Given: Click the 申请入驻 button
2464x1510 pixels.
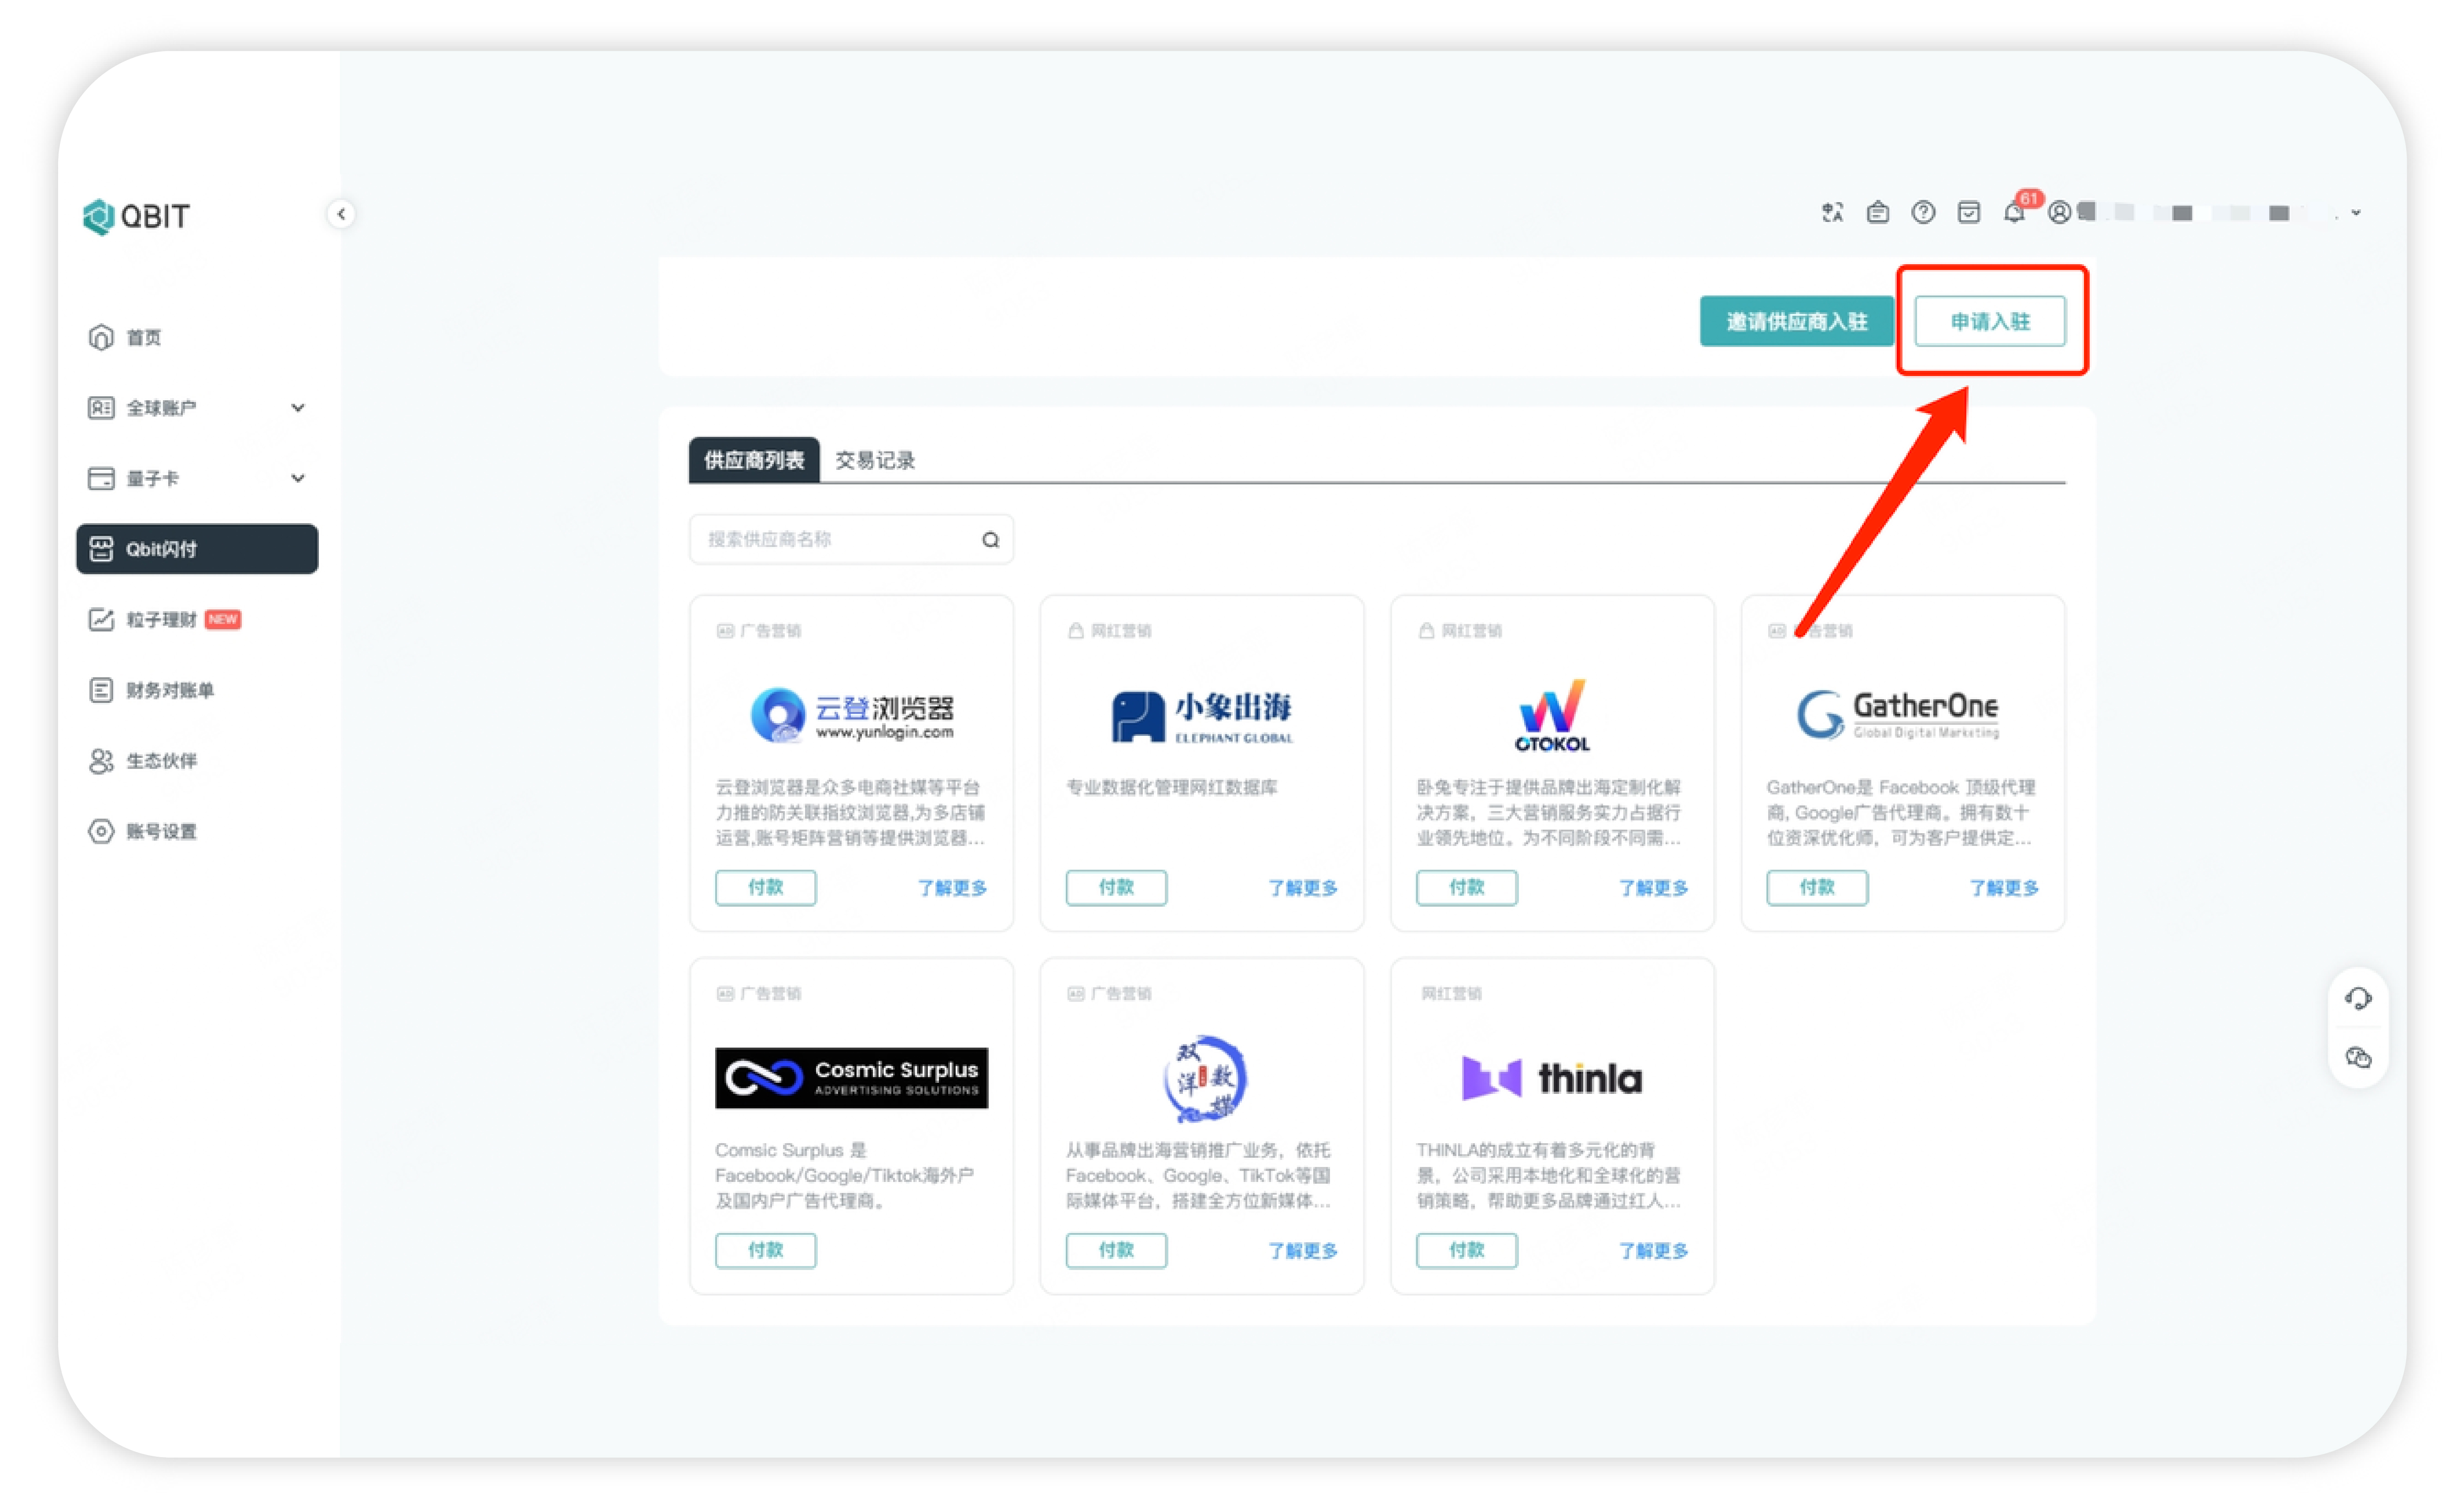Looking at the screenshot, I should [x=1990, y=322].
